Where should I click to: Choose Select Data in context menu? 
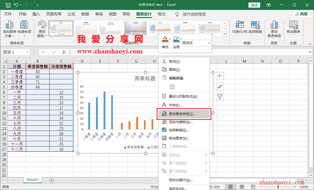(184, 130)
